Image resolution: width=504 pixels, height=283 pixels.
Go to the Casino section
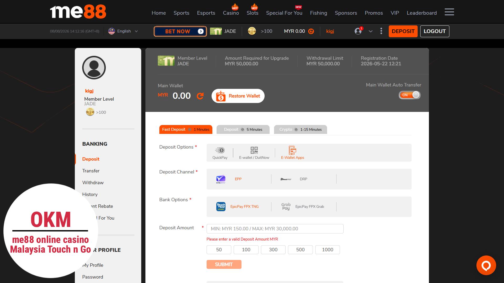click(x=231, y=13)
